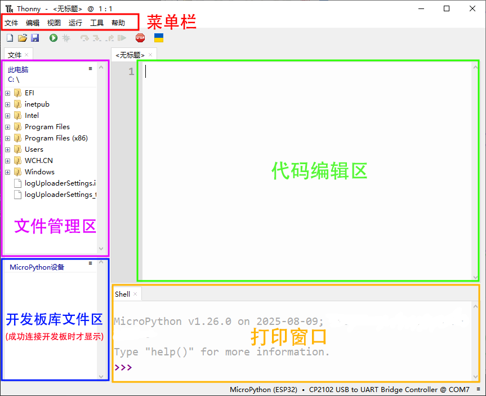Select the WCH.CN folder name

[x=39, y=161]
